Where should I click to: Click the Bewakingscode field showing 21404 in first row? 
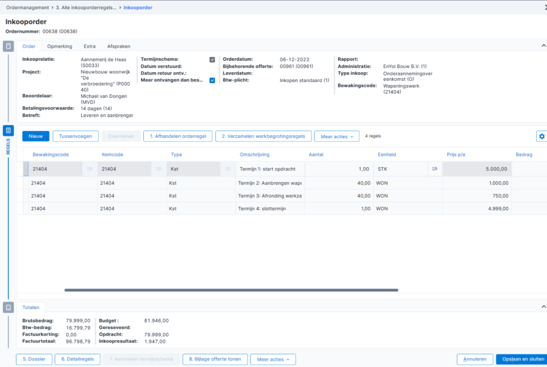click(x=55, y=169)
